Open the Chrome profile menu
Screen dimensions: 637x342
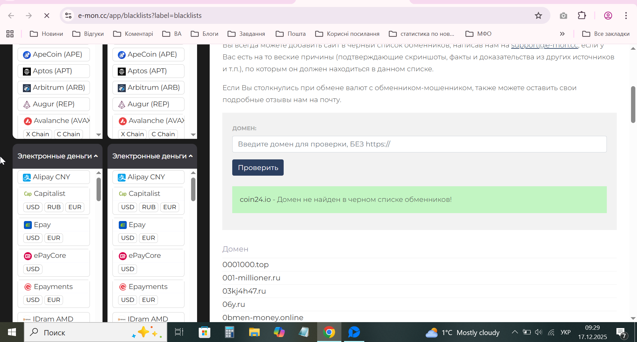click(608, 16)
